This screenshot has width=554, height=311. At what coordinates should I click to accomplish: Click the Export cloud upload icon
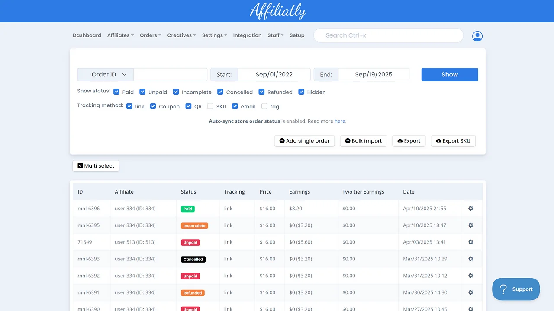[x=399, y=141]
